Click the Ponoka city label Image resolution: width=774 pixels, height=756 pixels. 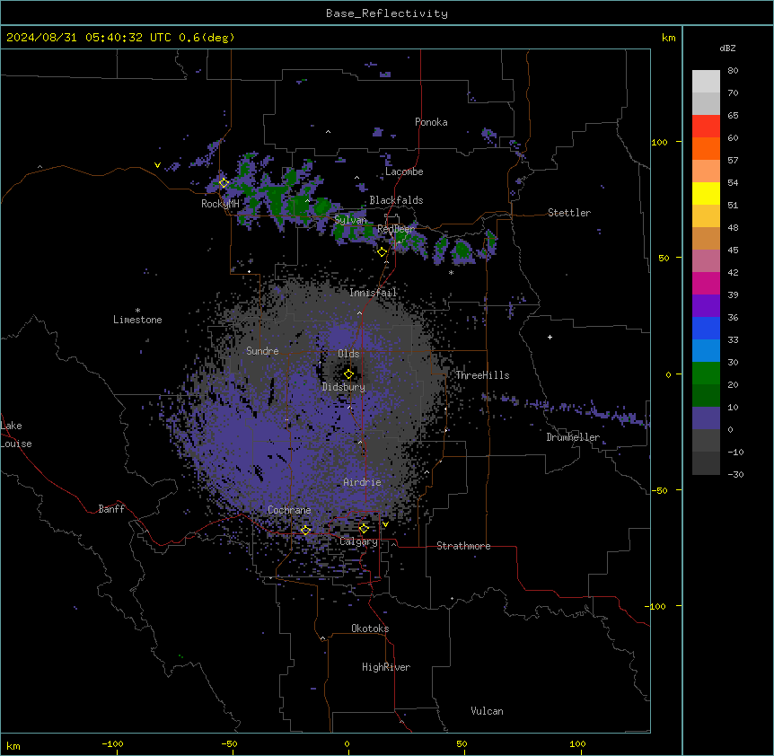pyautogui.click(x=431, y=122)
